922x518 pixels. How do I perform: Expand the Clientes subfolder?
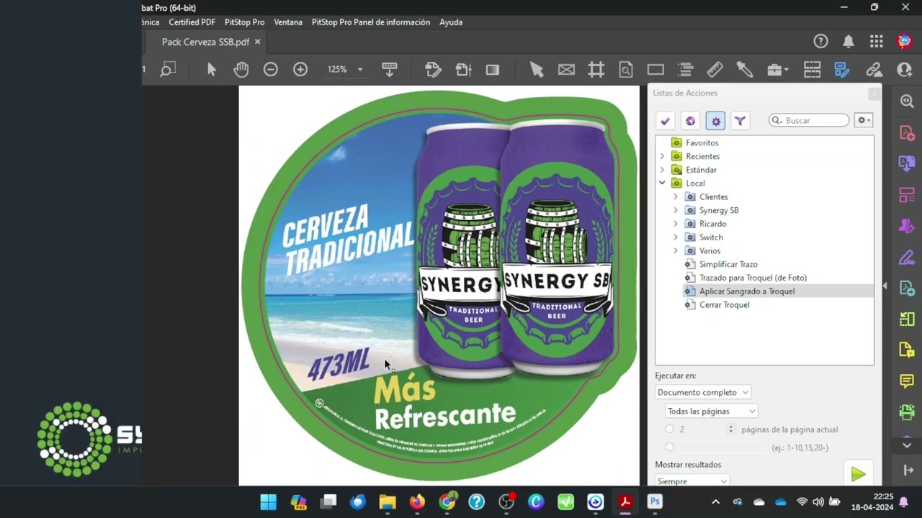(676, 196)
